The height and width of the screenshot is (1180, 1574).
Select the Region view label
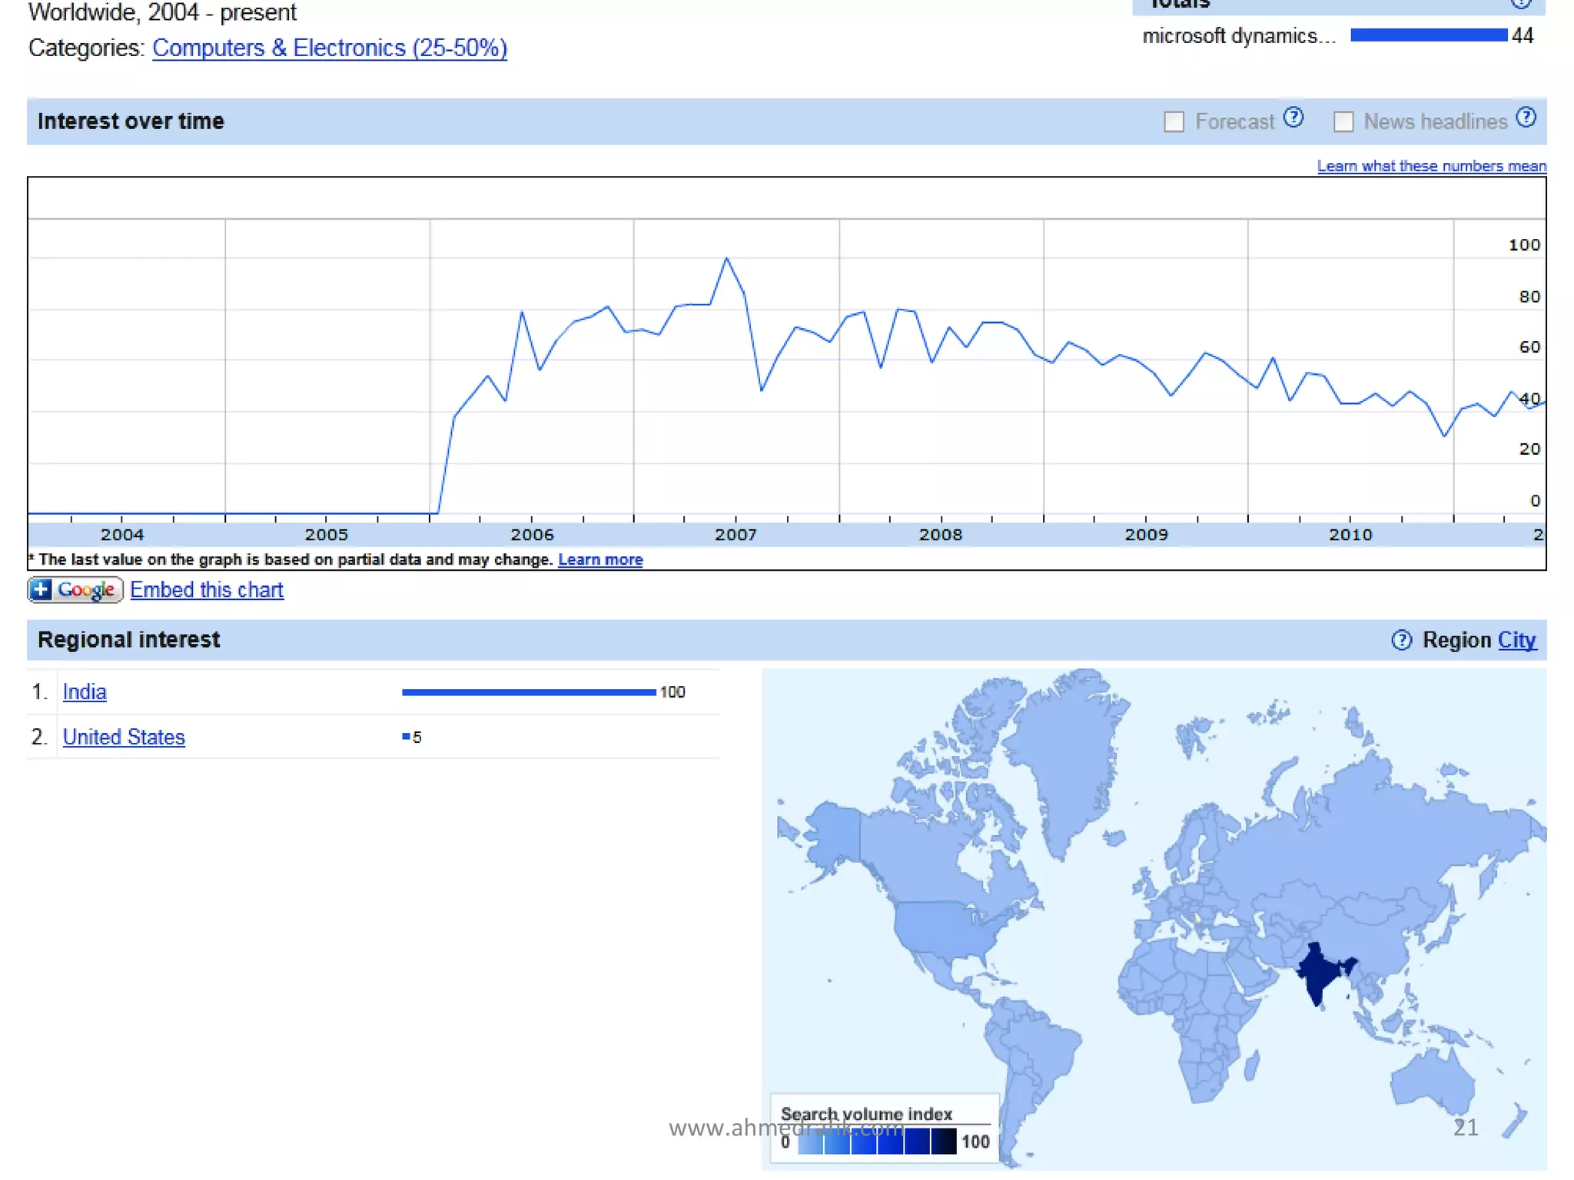[1456, 640]
